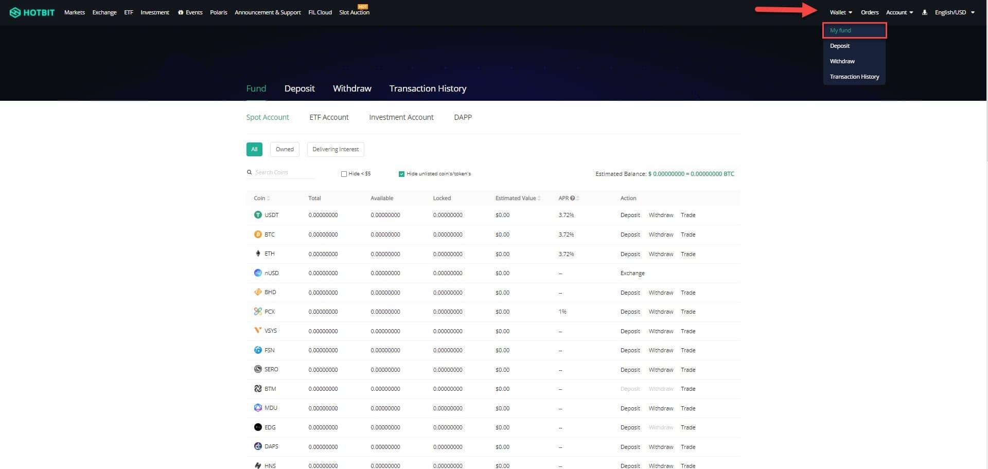Click the HNS coin icon
The height and width of the screenshot is (469, 988).
(x=258, y=465)
